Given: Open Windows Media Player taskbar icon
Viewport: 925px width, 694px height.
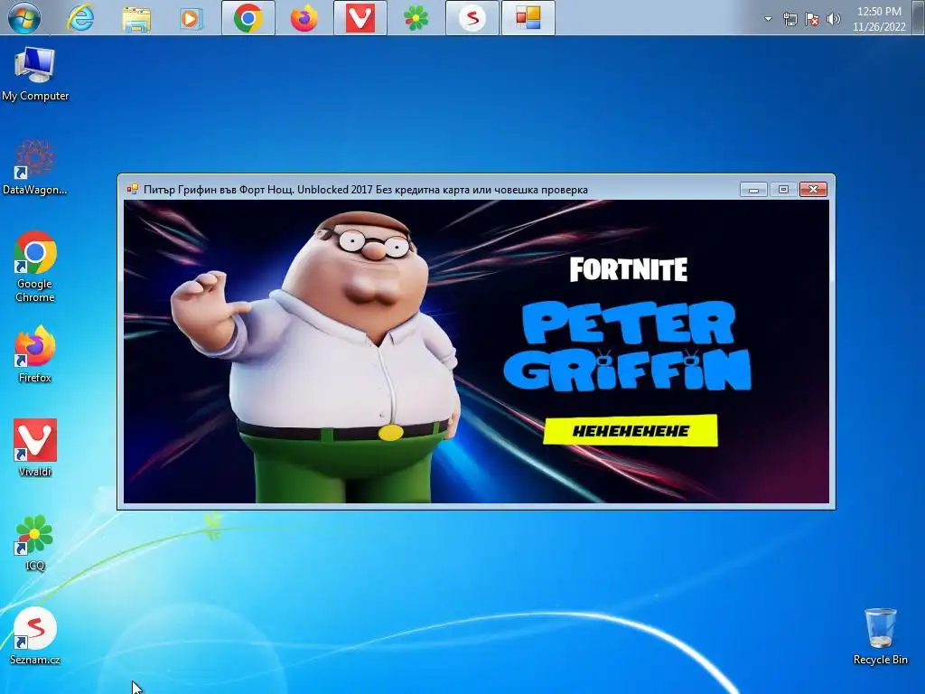Looking at the screenshot, I should click(x=192, y=19).
